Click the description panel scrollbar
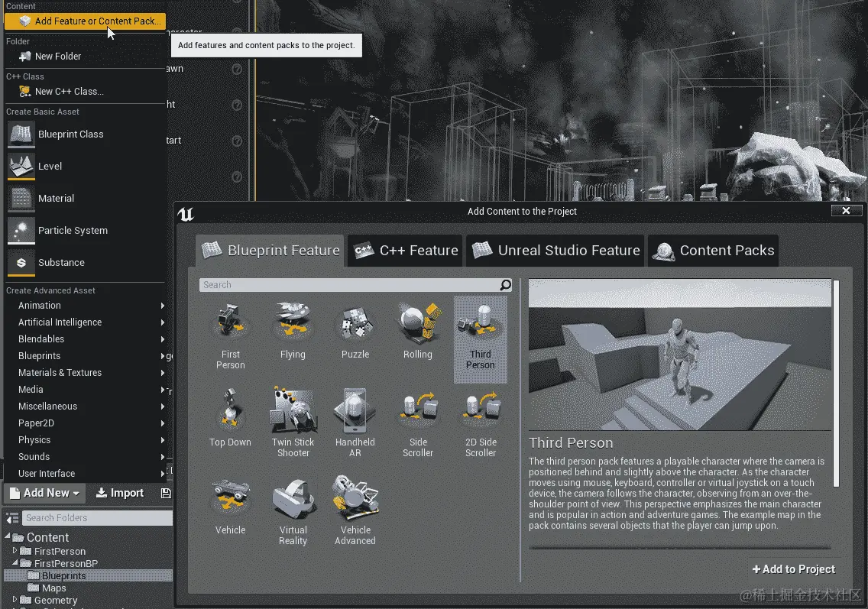This screenshot has height=609, width=868. pyautogui.click(x=836, y=383)
